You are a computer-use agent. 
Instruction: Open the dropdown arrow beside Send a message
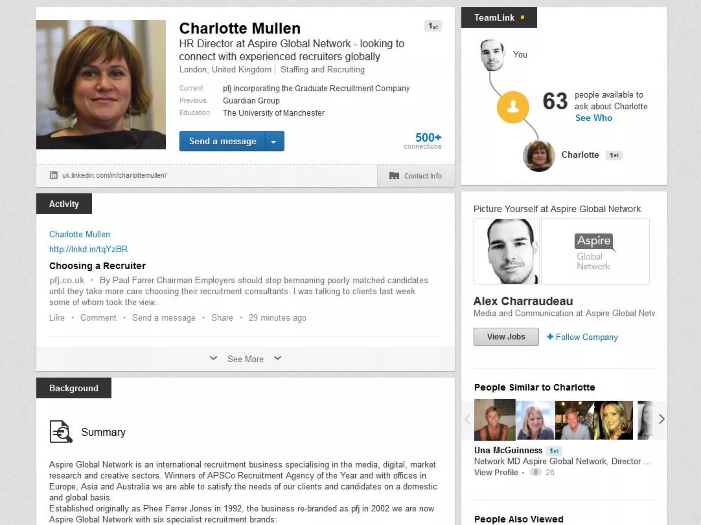(x=273, y=141)
